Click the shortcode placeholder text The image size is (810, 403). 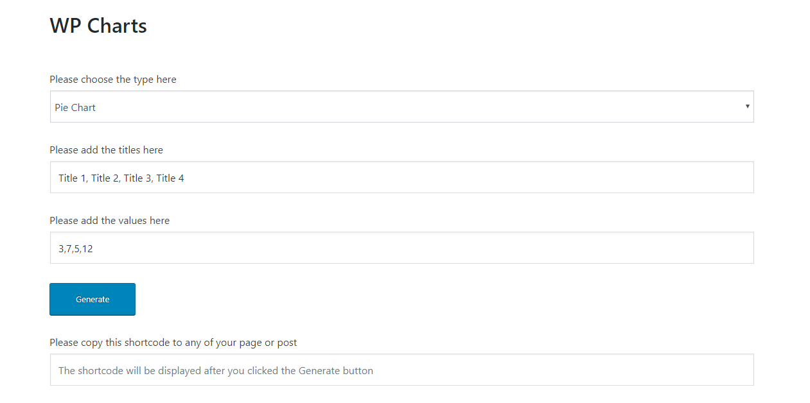click(216, 371)
